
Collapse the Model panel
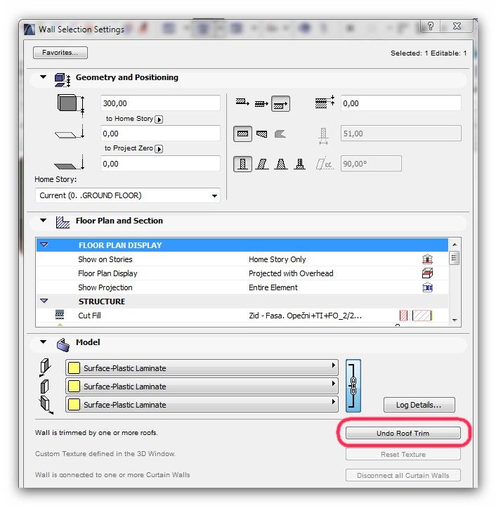coord(44,342)
